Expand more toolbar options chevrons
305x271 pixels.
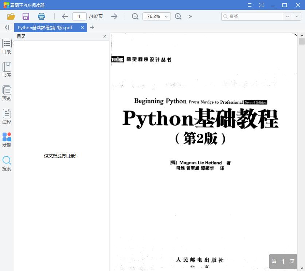(x=191, y=16)
